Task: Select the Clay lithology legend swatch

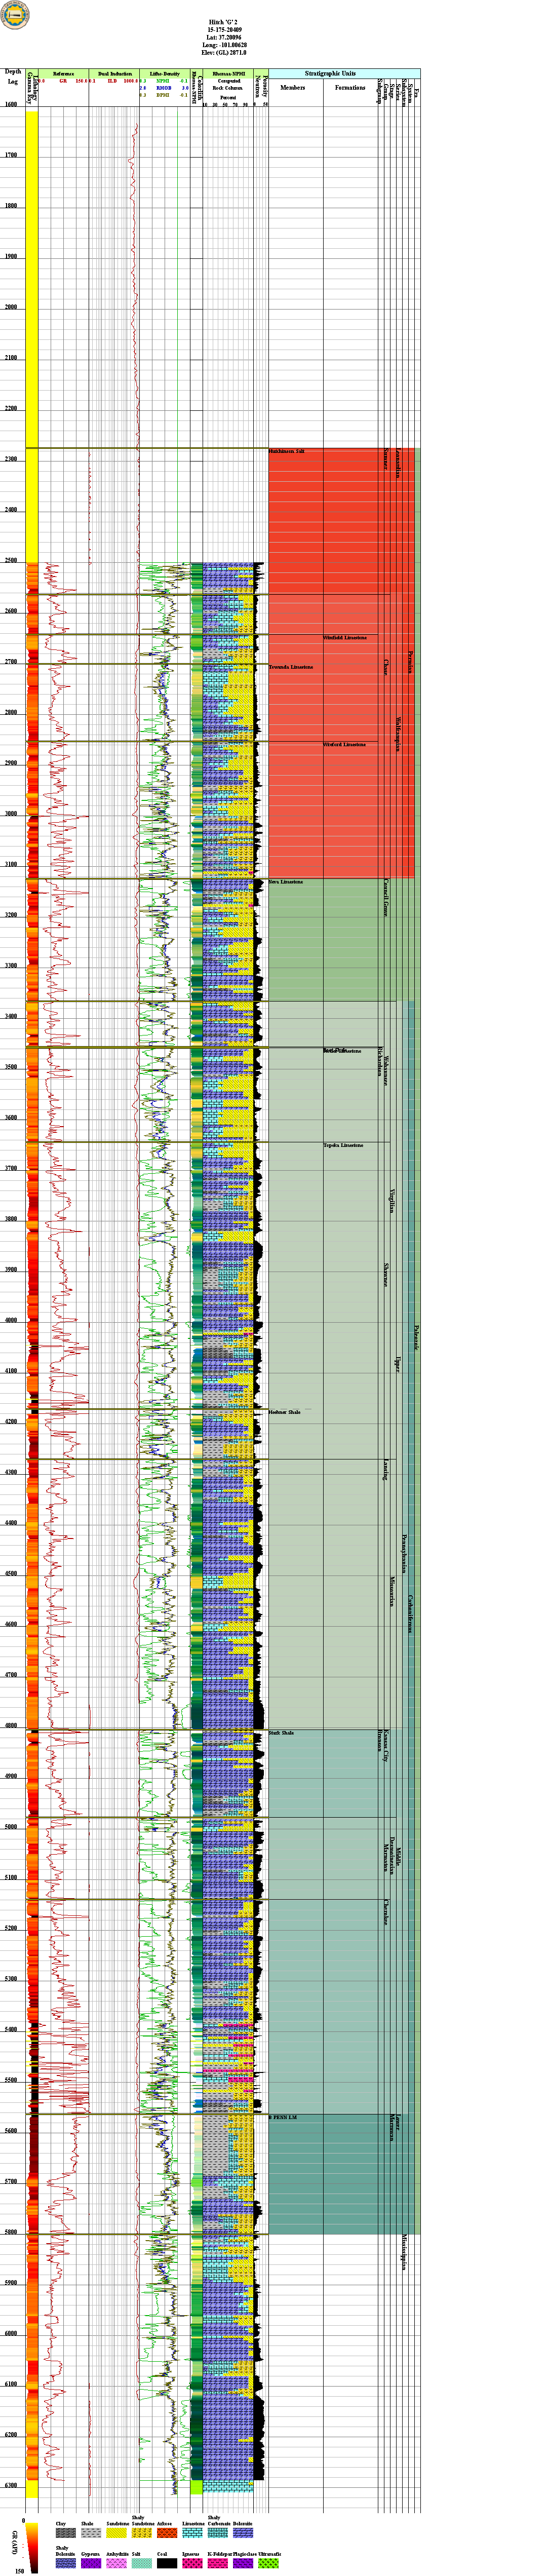Action: pyautogui.click(x=65, y=2533)
